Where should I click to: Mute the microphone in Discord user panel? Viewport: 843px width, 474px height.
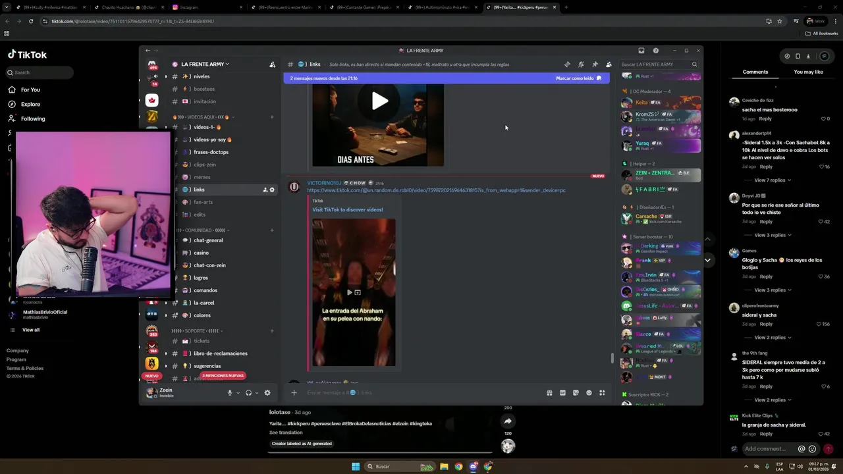(x=230, y=393)
